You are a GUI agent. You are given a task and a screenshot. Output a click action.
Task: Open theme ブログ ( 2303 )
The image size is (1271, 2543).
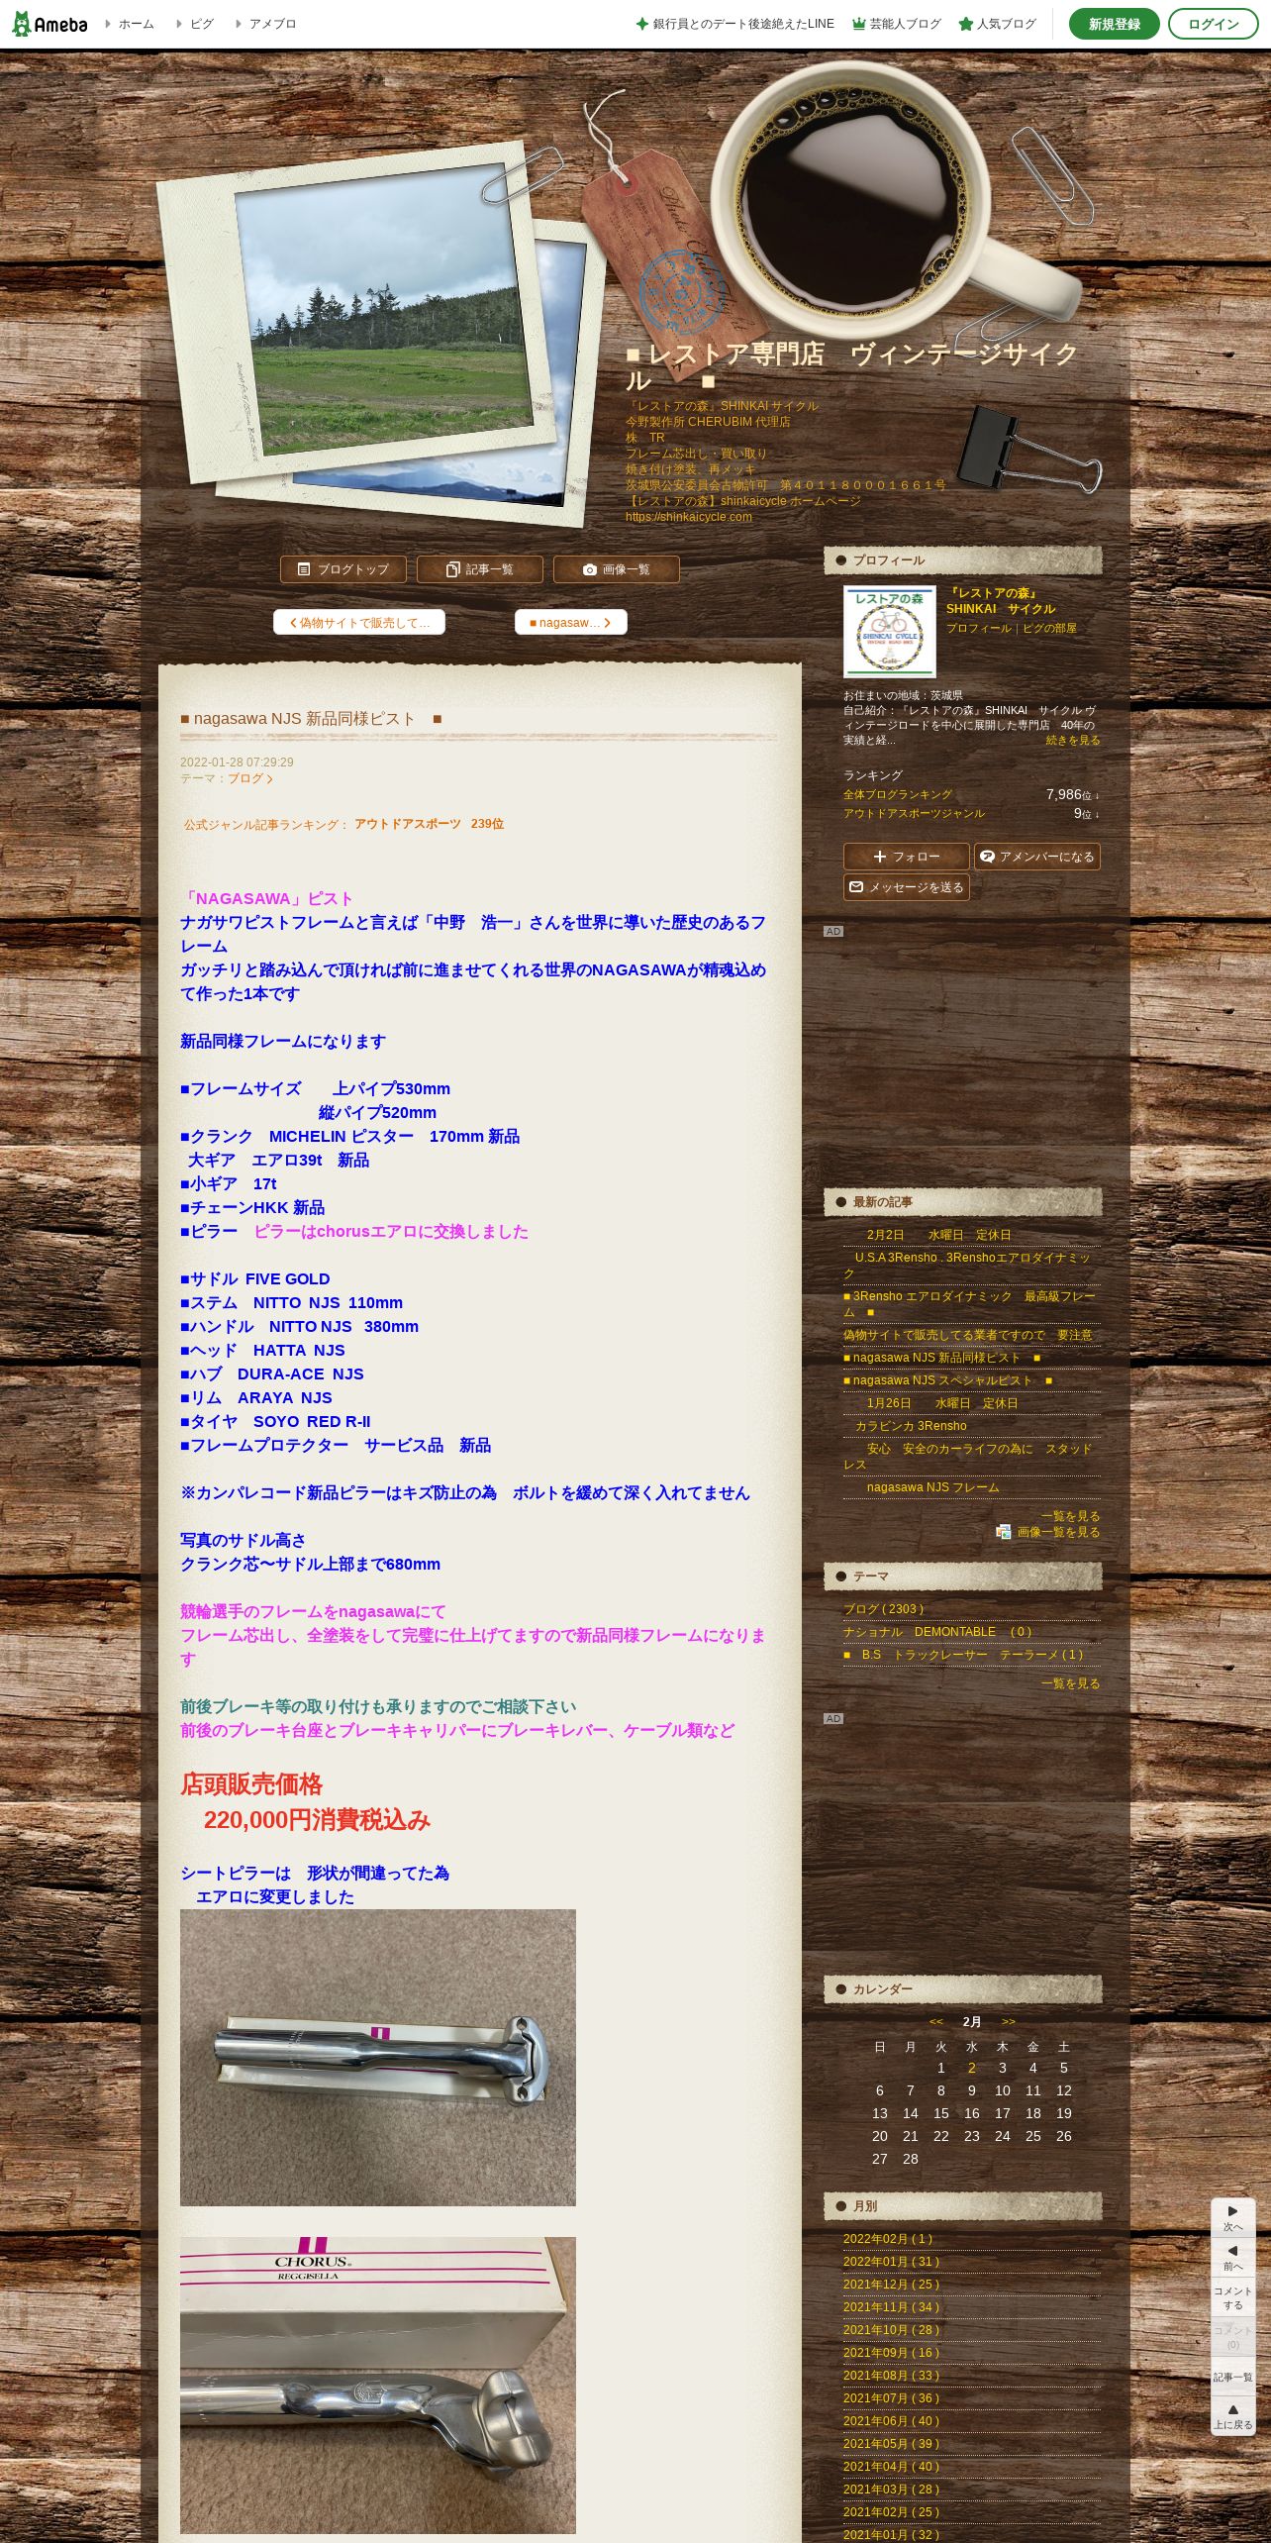click(x=884, y=1609)
